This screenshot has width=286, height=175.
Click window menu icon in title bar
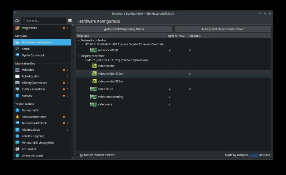tap(16, 13)
